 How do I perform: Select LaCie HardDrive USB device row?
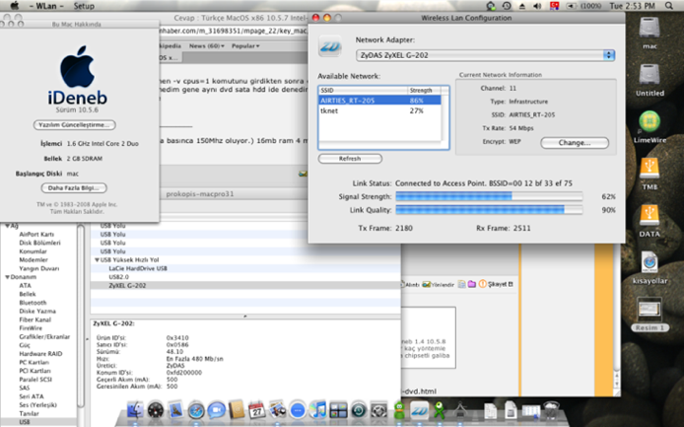pyautogui.click(x=245, y=268)
